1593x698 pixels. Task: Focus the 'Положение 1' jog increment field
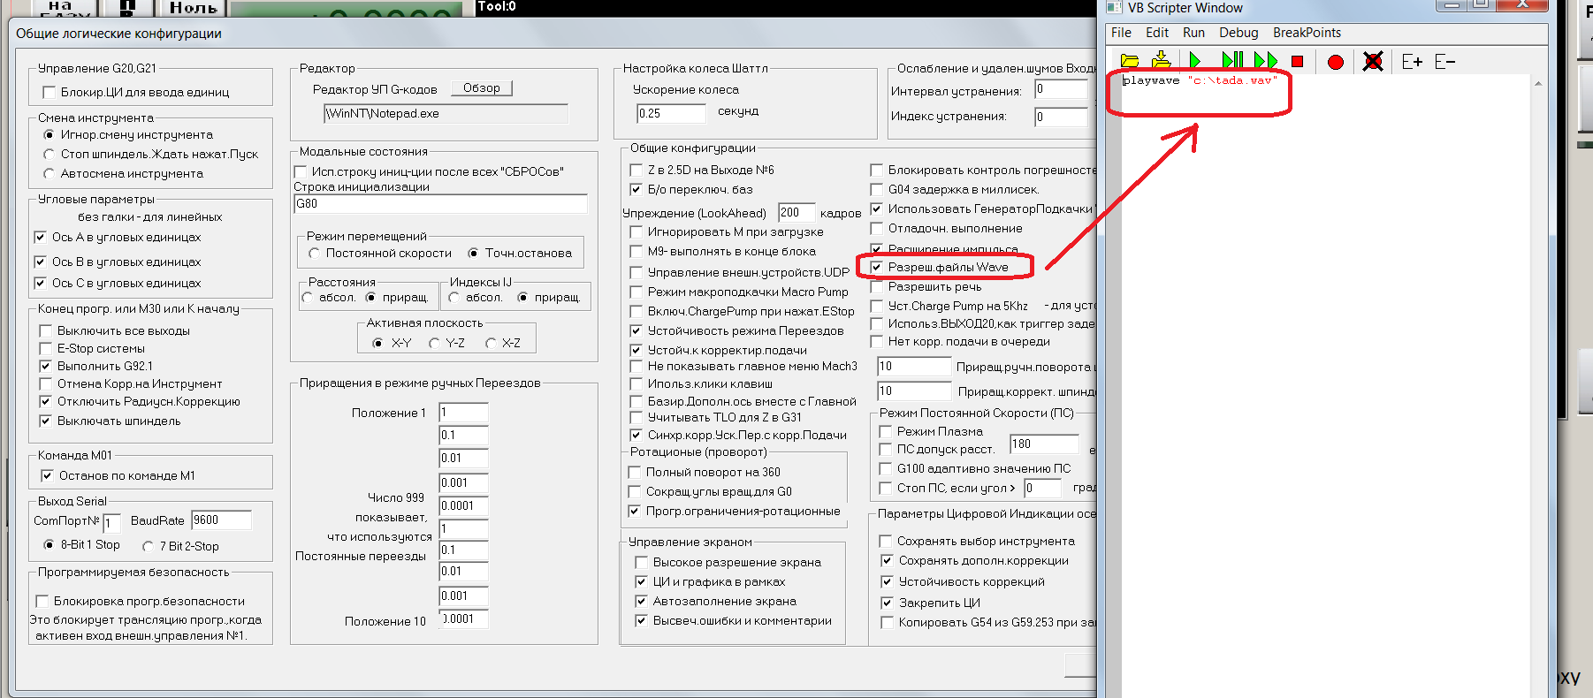(463, 413)
